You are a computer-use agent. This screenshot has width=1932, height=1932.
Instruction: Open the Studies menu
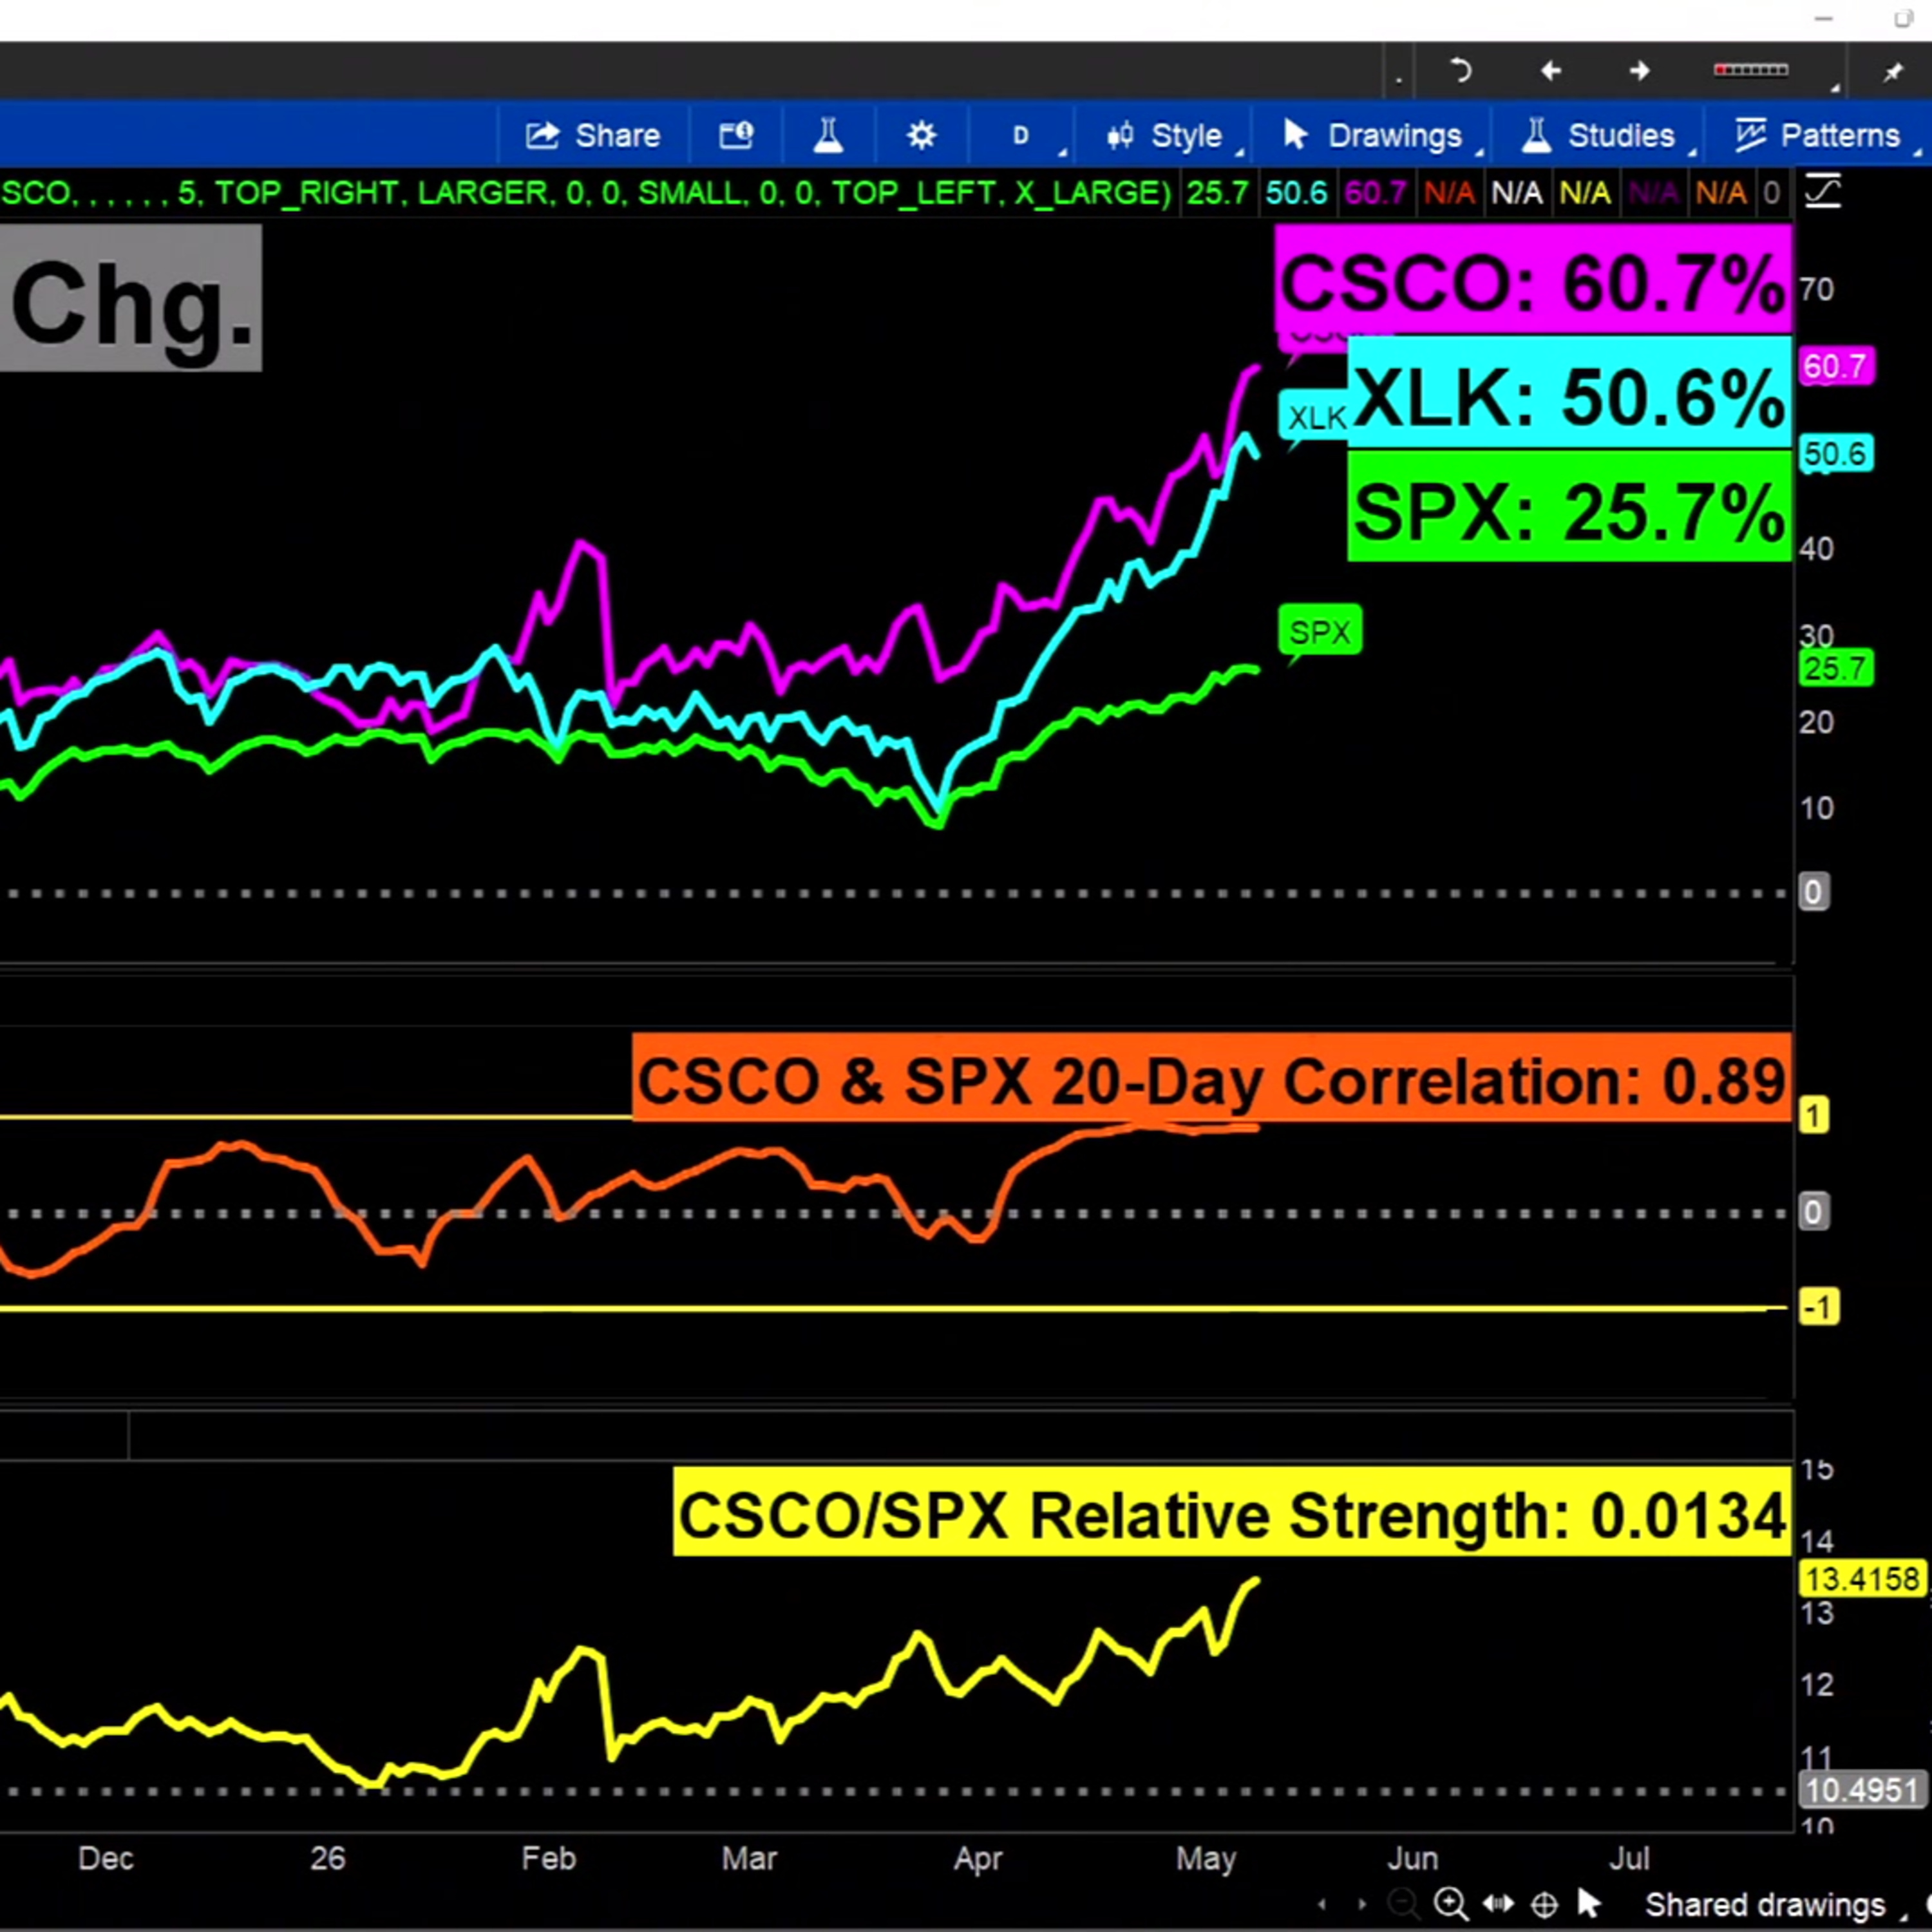tap(1599, 135)
